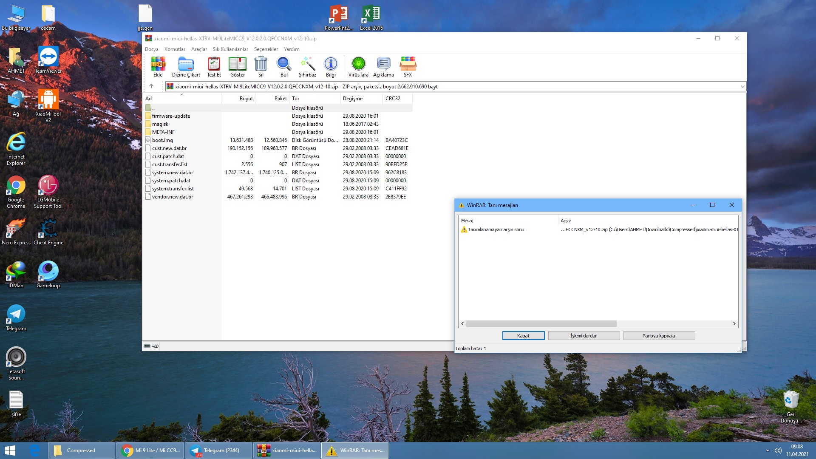The width and height of the screenshot is (816, 459).
Task: Click the Göster view icon
Action: 237,67
